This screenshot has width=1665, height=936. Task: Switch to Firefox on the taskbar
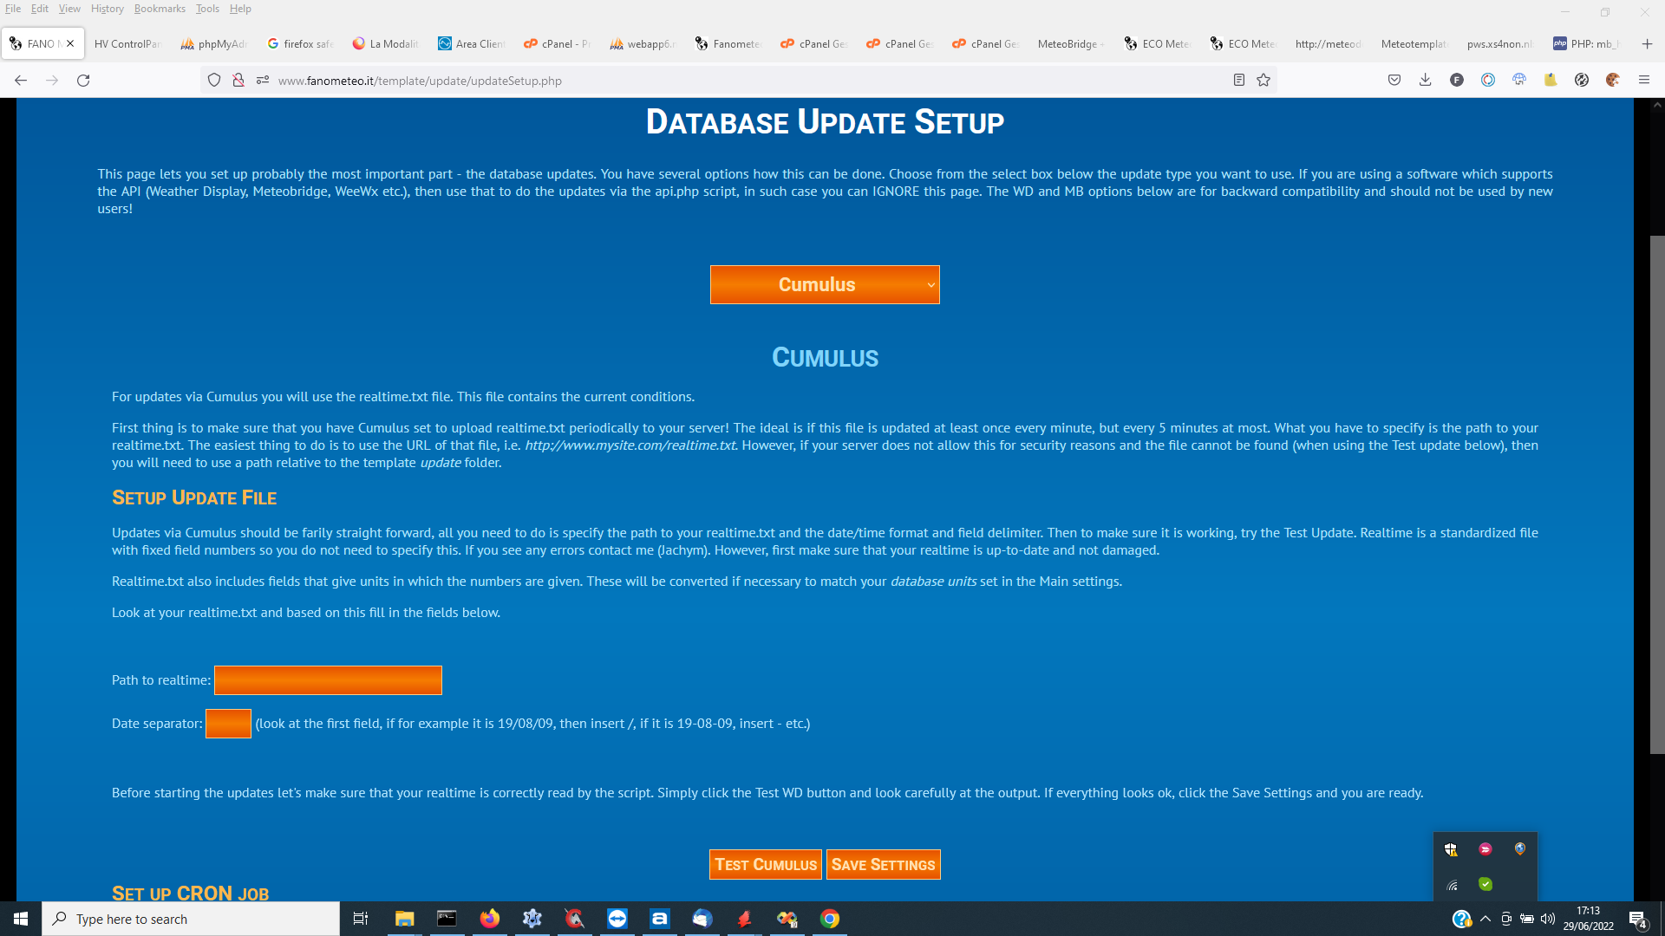click(490, 919)
